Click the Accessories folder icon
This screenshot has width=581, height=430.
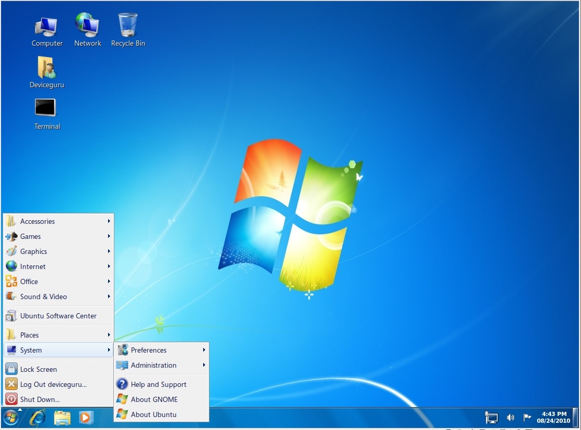(11, 221)
